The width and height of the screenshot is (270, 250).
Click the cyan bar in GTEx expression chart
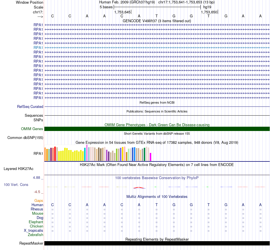tap(85, 154)
